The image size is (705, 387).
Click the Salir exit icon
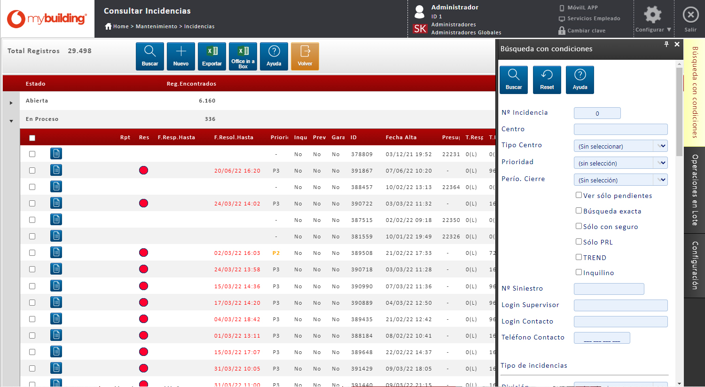(690, 16)
